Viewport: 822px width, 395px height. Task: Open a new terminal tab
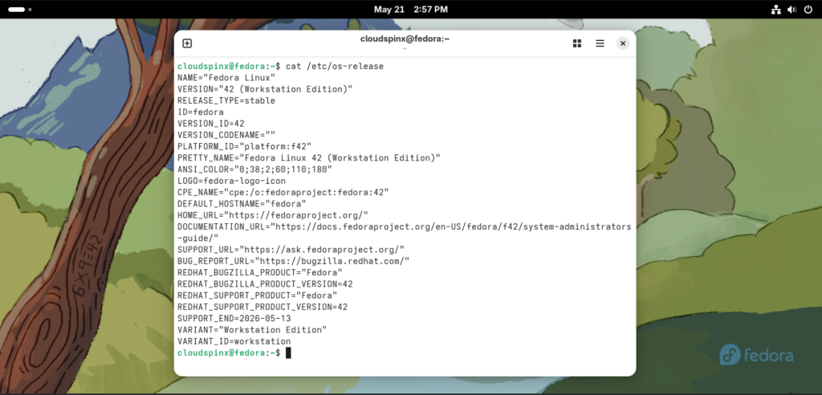click(x=187, y=43)
